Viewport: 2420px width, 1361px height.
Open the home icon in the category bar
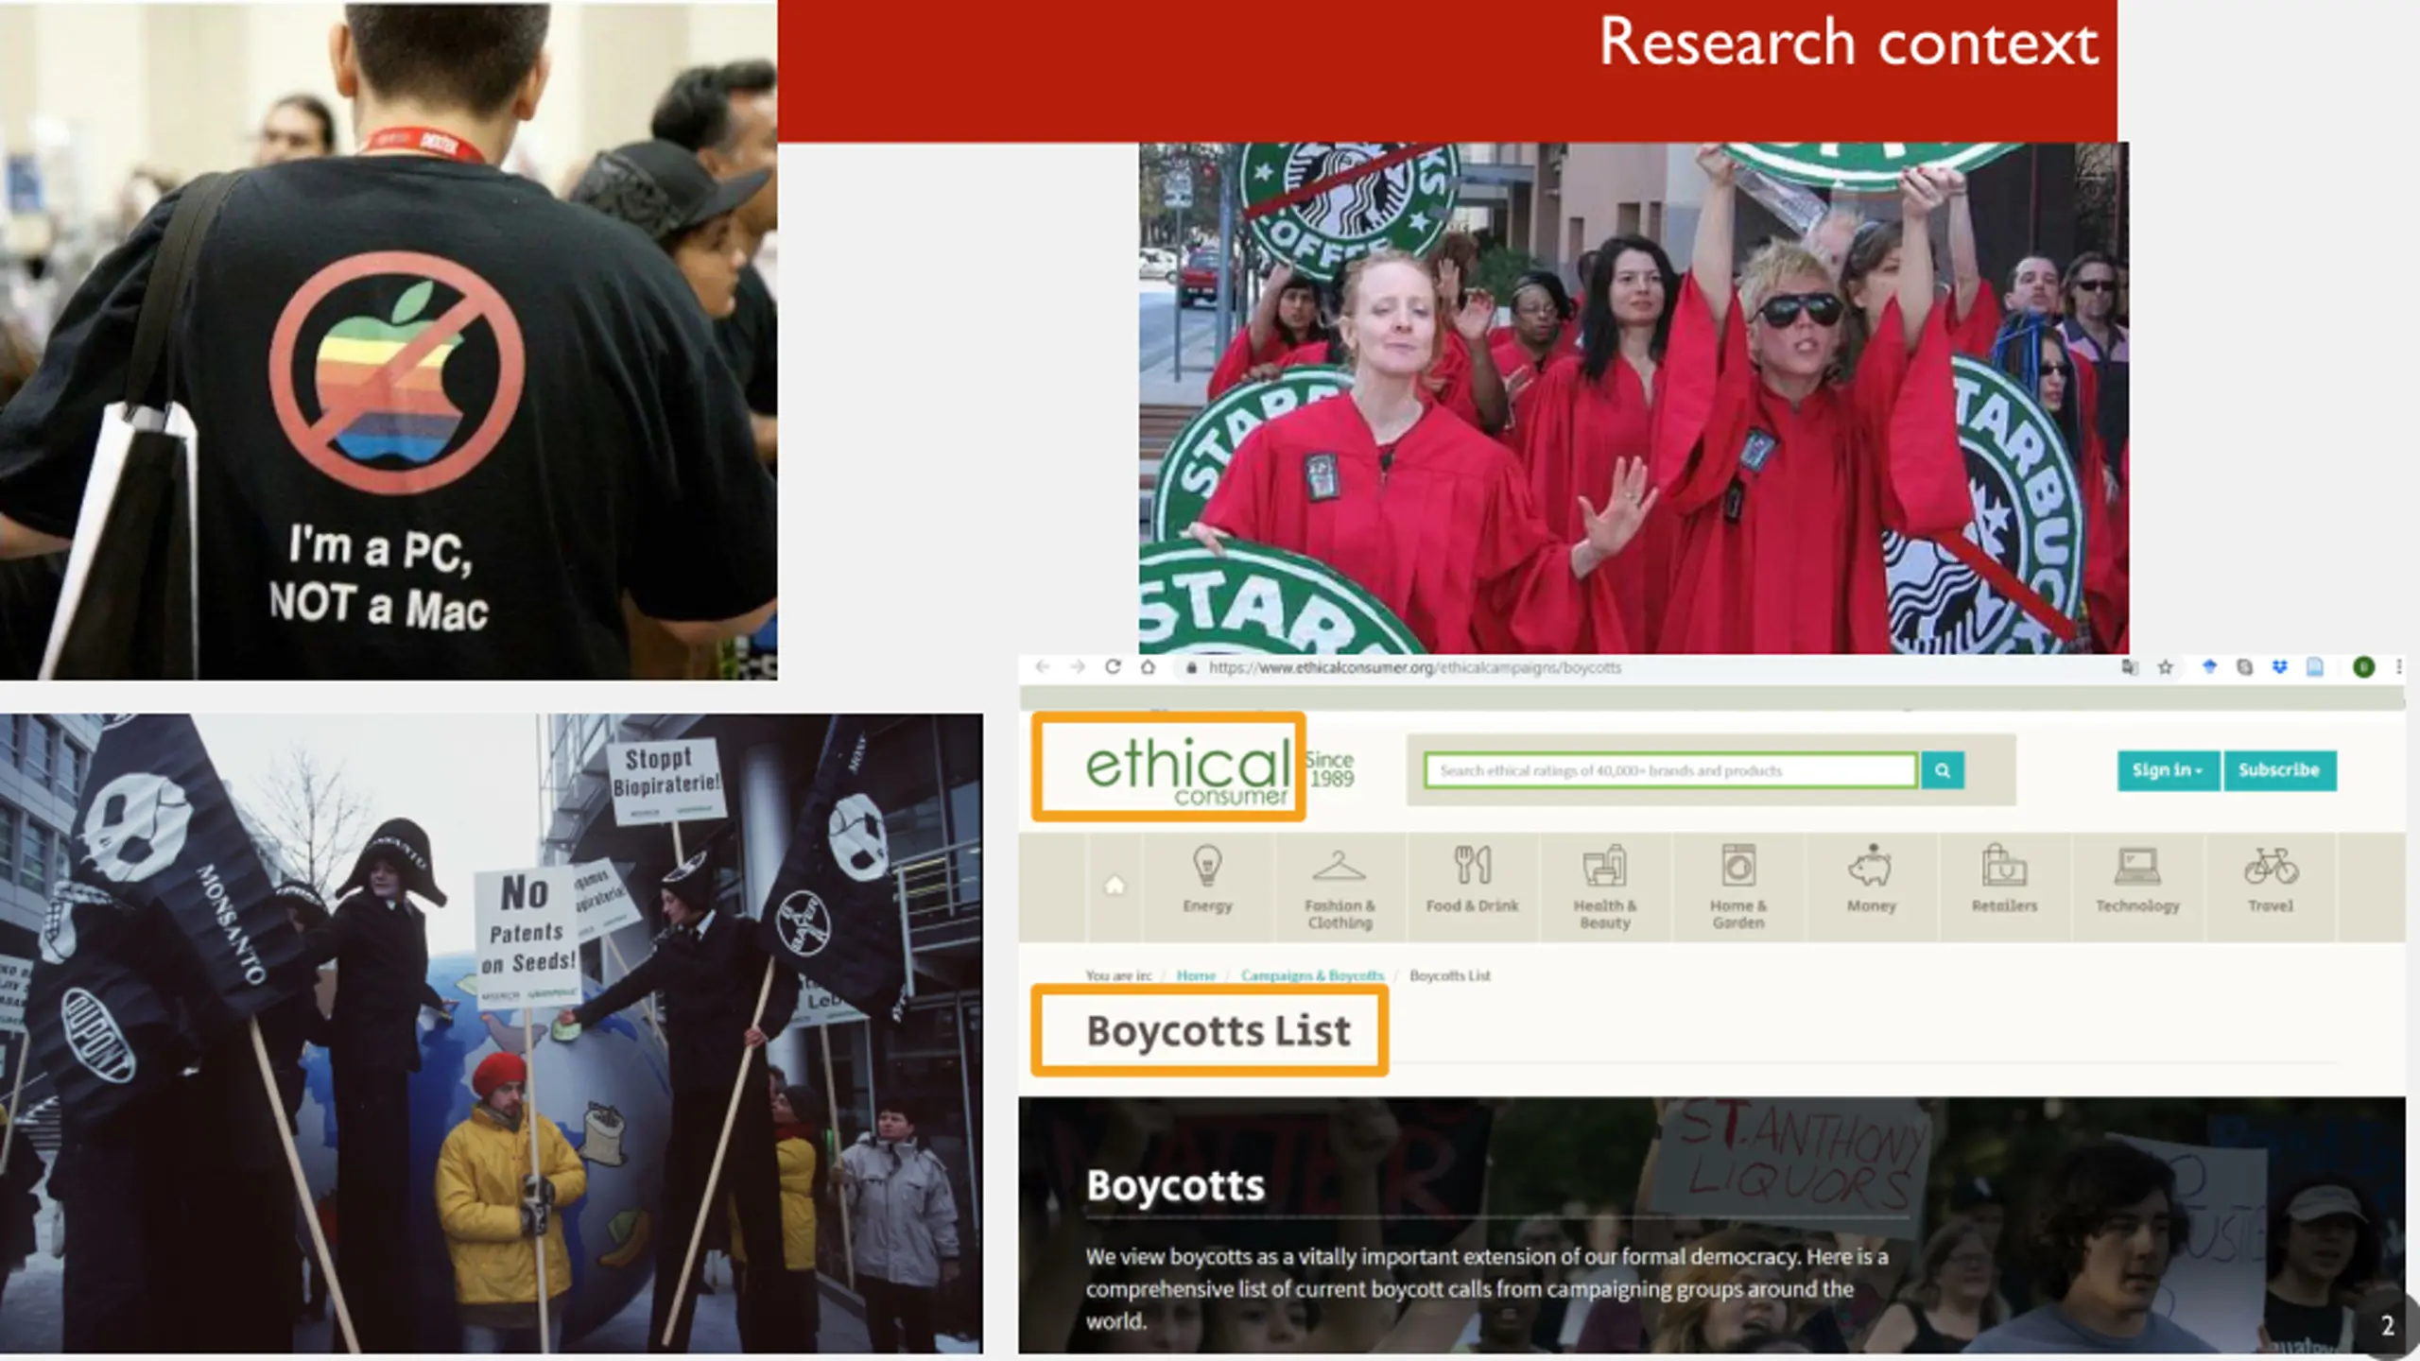click(1115, 886)
